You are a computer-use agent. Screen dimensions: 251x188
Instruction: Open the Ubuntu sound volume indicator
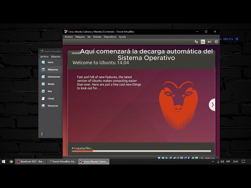coord(209,42)
